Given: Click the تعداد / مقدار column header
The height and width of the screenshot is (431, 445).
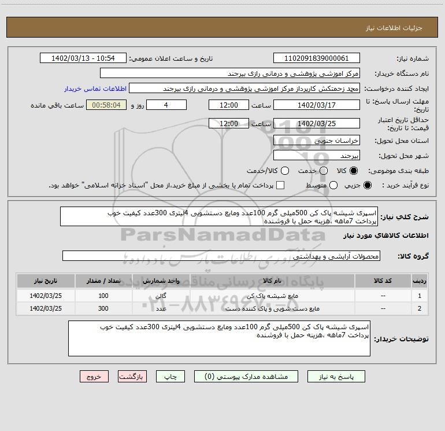Looking at the screenshot, I should 103,281.
